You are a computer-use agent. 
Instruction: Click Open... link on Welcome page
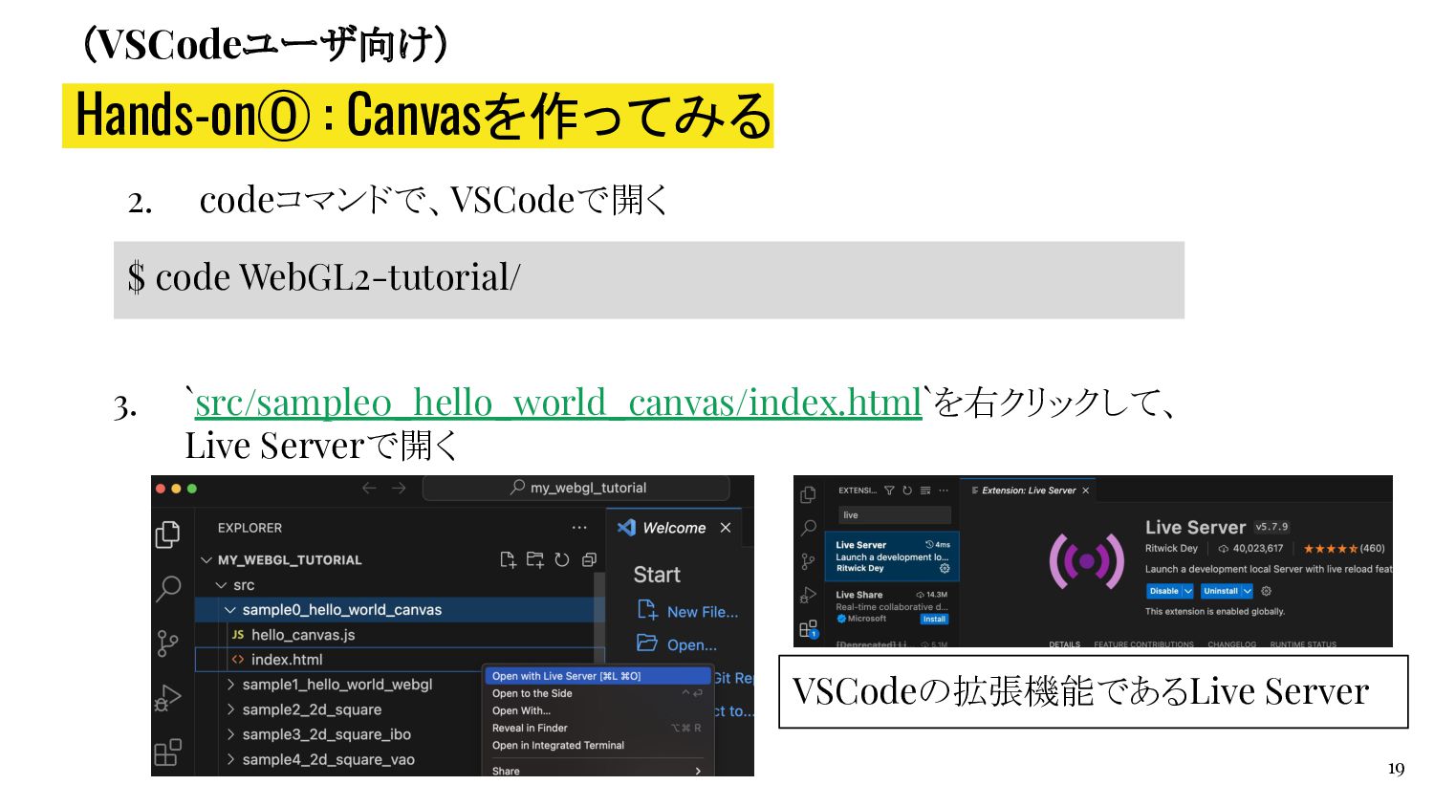point(677,644)
